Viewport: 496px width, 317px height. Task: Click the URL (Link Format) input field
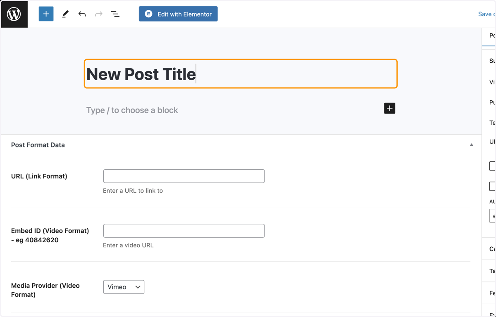pyautogui.click(x=184, y=176)
